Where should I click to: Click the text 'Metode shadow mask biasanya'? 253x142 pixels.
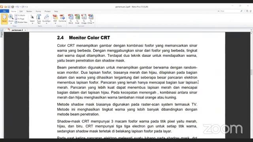(84, 104)
